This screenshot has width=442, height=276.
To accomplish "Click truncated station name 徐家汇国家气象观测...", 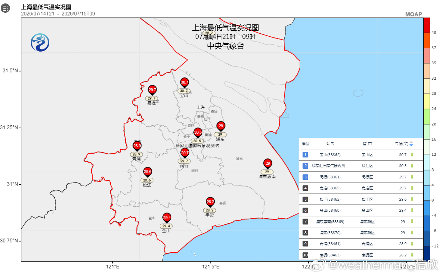I will [330, 166].
